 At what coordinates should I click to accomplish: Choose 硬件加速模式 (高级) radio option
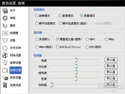(73, 23)
